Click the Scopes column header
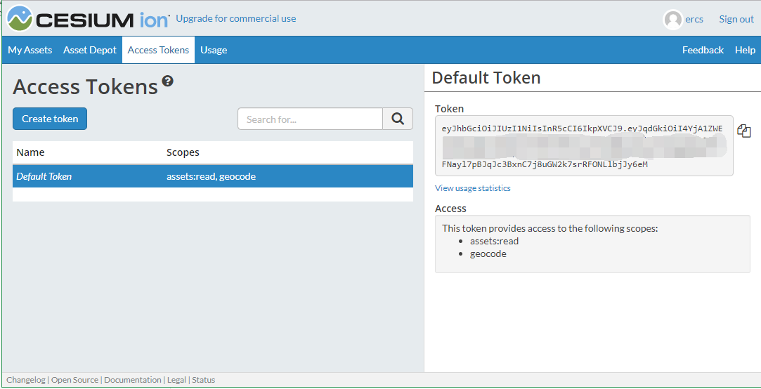This screenshot has width=761, height=389. pyautogui.click(x=183, y=152)
